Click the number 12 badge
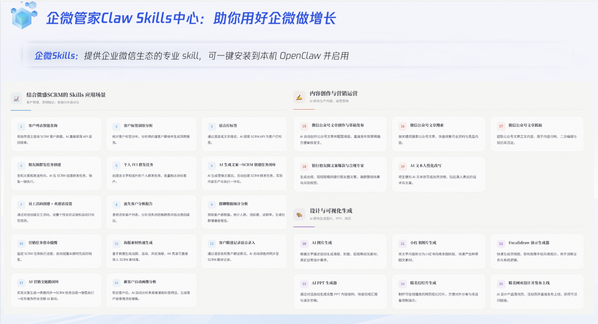Image resolution: width=598 pixels, height=324 pixels. pyautogui.click(x=211, y=243)
